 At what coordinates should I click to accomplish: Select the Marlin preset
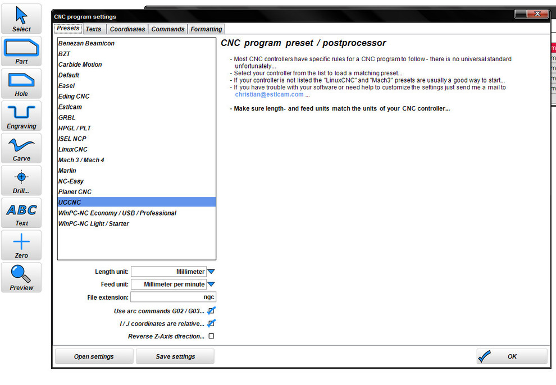point(136,171)
